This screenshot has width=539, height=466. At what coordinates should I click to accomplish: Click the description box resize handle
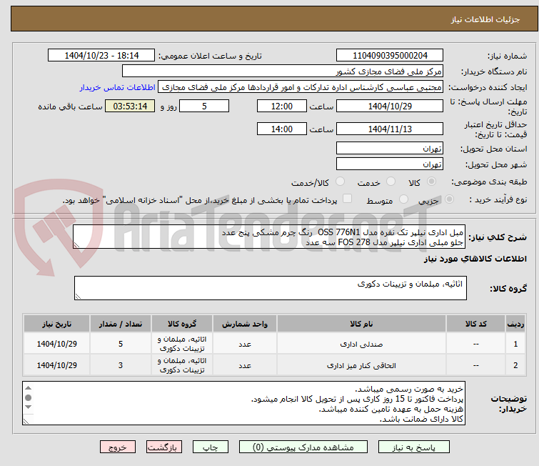tap(76, 244)
